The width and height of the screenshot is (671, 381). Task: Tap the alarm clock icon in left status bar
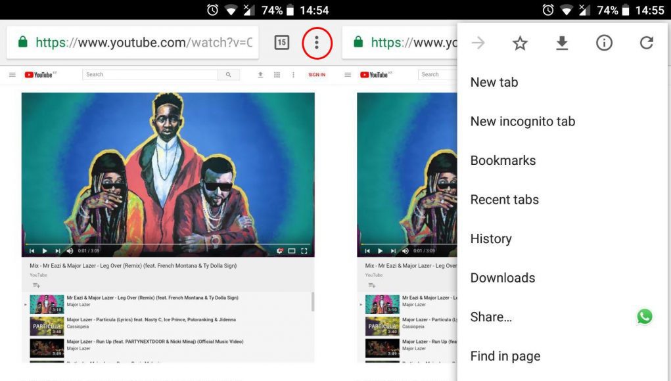click(x=213, y=10)
